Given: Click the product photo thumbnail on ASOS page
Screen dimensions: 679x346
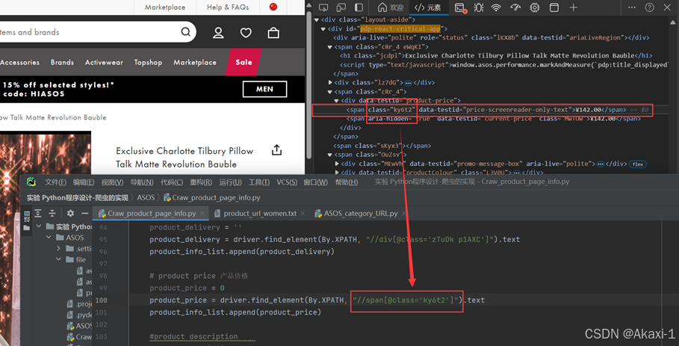Looking at the screenshot, I should tap(46, 153).
